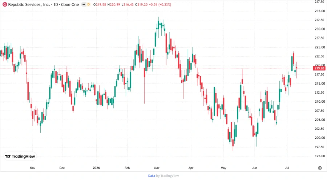
Task: Open the Data link below chart
Action: point(152,176)
